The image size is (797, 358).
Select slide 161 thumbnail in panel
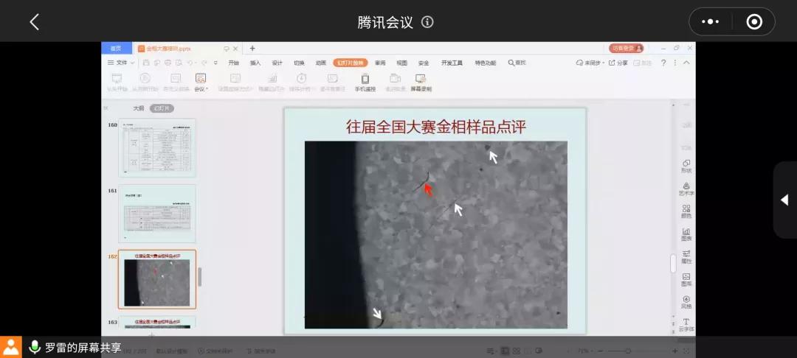pos(157,214)
